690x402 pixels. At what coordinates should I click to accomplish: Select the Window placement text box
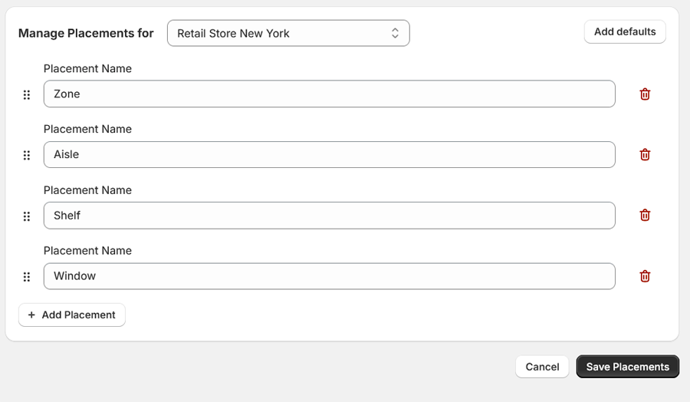tap(329, 276)
